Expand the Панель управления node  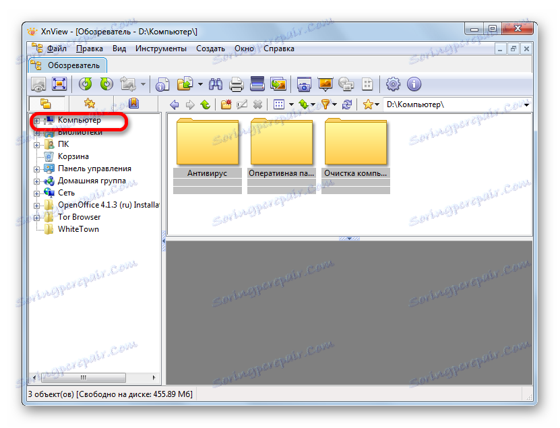point(36,169)
